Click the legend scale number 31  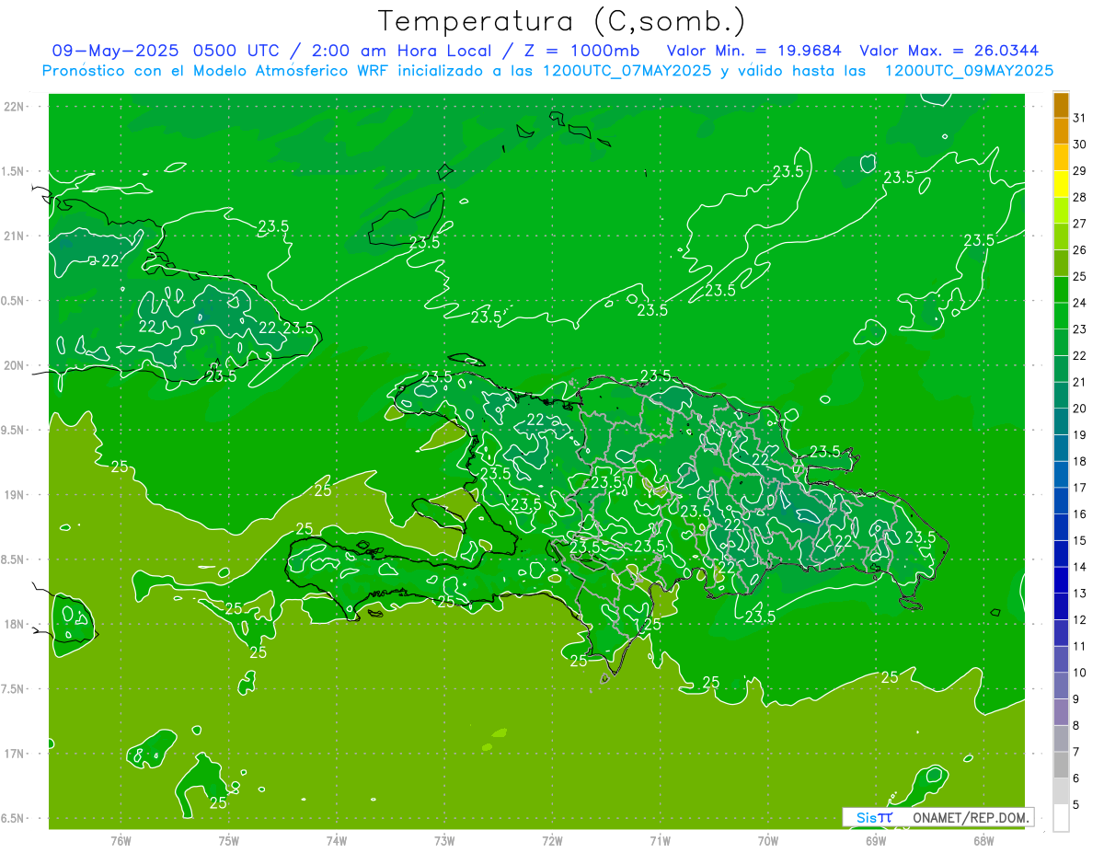(1079, 118)
